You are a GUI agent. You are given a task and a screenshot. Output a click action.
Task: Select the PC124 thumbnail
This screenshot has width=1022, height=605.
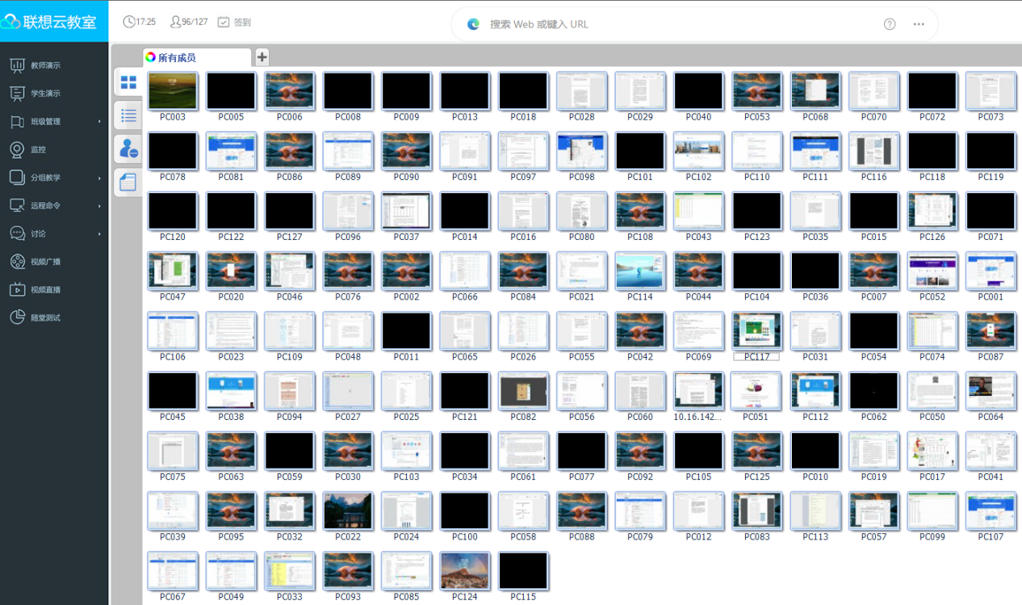465,571
